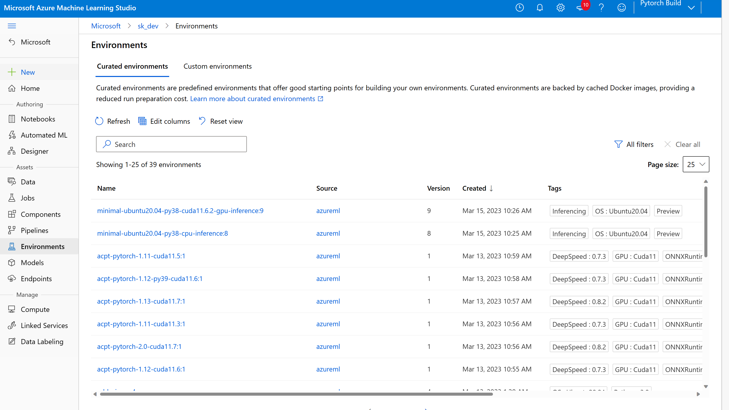This screenshot has height=410, width=729.
Task: Select Automated ML from the sidebar
Action: tap(44, 135)
